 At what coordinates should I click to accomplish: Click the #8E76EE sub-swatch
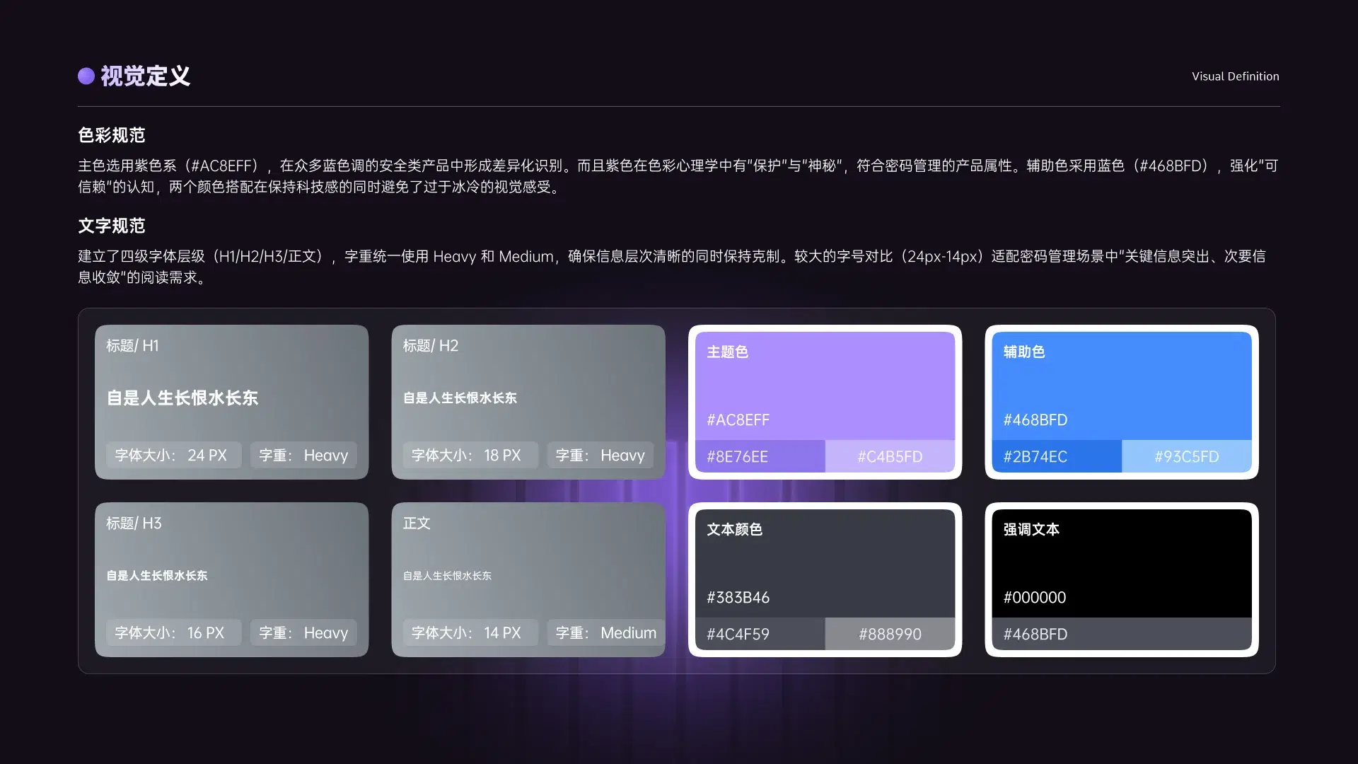click(x=759, y=456)
